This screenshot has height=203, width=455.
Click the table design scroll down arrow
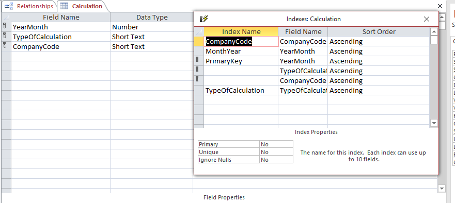tap(442, 189)
